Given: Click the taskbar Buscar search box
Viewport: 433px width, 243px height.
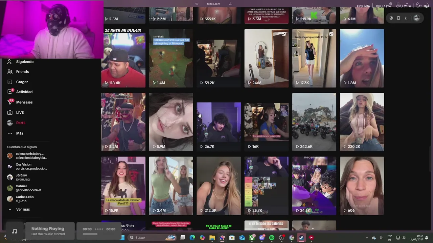Looking at the screenshot, I should click(153, 238).
